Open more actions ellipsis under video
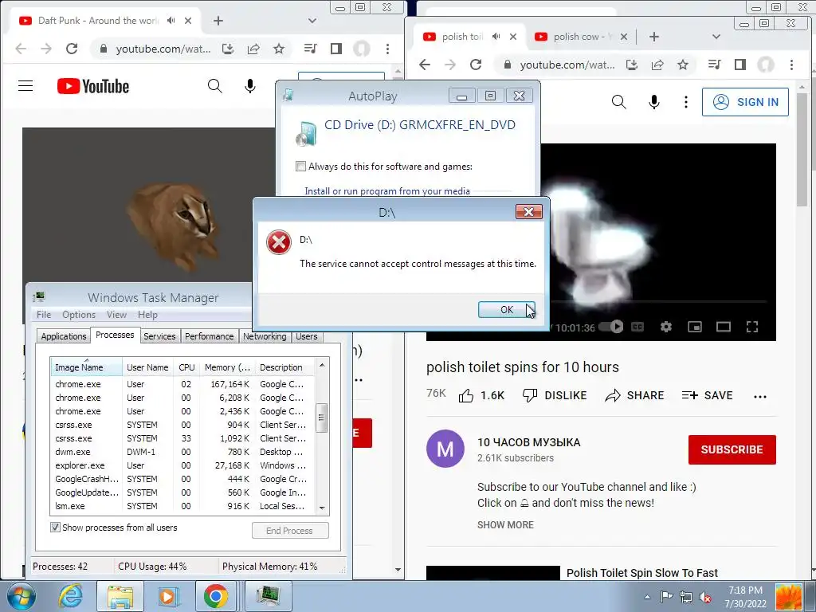The image size is (816, 612). pos(759,396)
